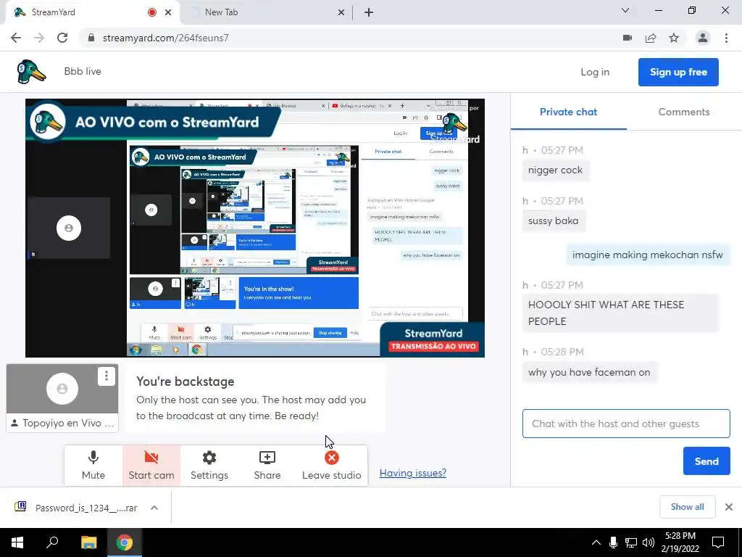Screen dimensions: 742x557
Task: Open the Chrome profile avatar
Action: tap(703, 38)
